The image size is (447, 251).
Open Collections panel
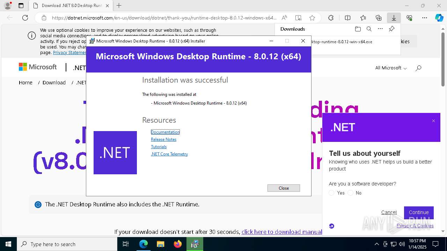click(x=379, y=18)
